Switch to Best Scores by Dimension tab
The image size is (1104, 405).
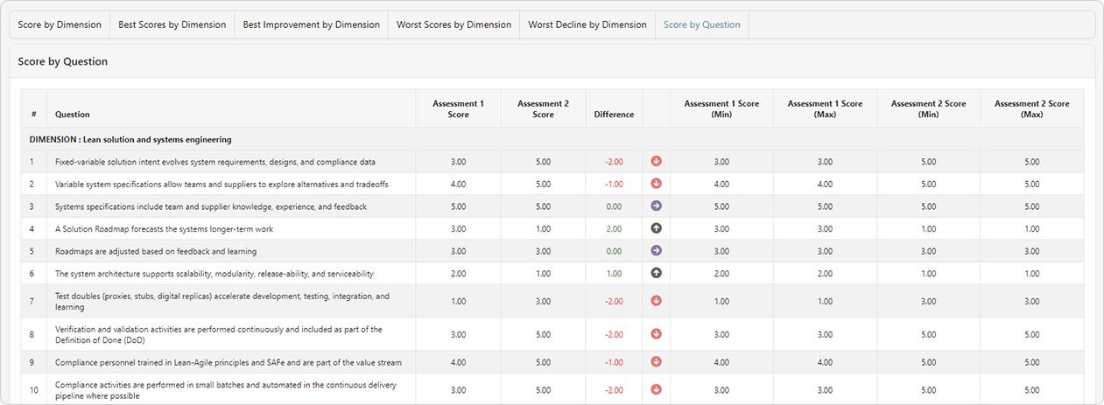pos(172,24)
